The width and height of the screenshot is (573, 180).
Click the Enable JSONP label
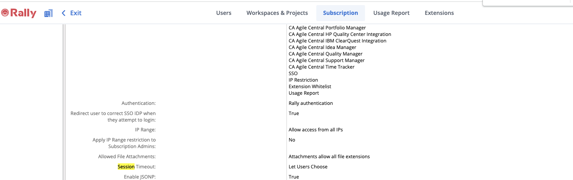click(140, 177)
